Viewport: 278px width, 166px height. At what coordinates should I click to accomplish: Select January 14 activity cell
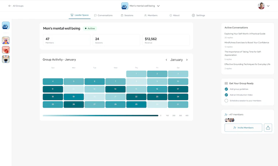tap(116, 89)
